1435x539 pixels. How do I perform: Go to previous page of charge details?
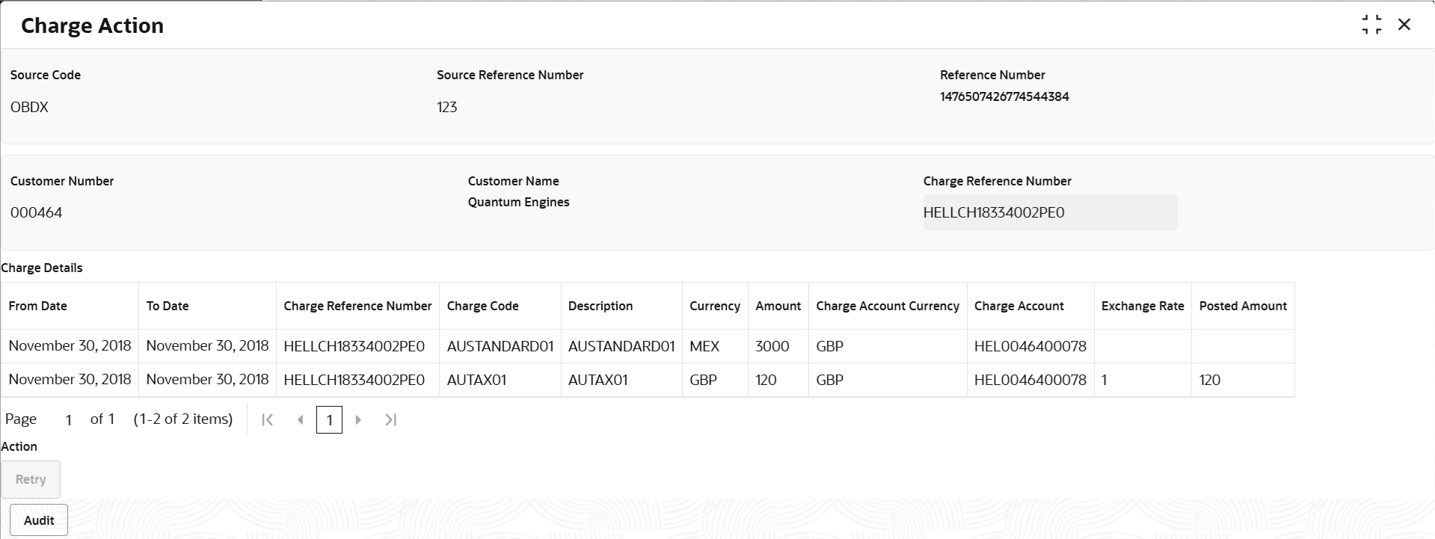pyautogui.click(x=300, y=420)
